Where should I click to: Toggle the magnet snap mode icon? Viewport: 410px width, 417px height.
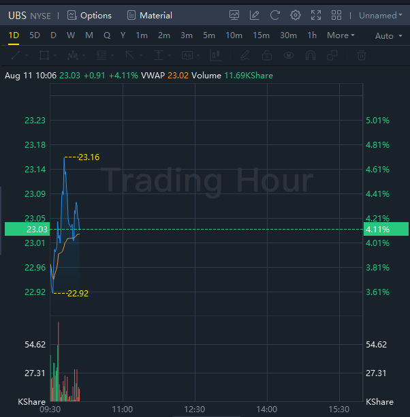pos(311,55)
